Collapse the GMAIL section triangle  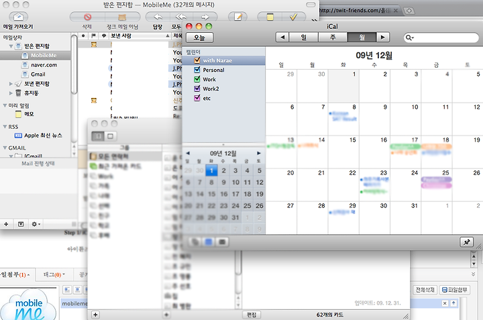(x=5, y=148)
